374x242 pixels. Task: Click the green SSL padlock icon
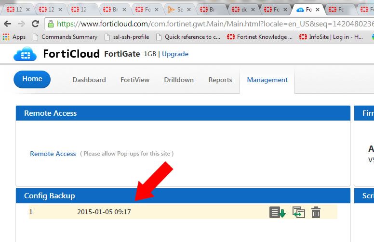(x=51, y=24)
